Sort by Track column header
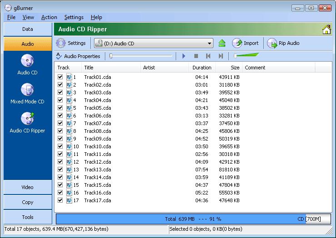Screen dimensions: 336x238 pyautogui.click(x=68, y=68)
